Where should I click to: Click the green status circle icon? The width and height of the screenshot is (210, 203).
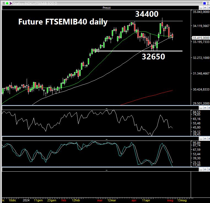(x=7, y=3)
